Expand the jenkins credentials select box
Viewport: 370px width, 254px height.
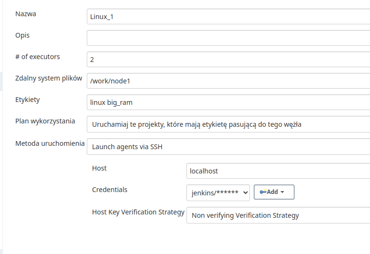[x=218, y=193]
